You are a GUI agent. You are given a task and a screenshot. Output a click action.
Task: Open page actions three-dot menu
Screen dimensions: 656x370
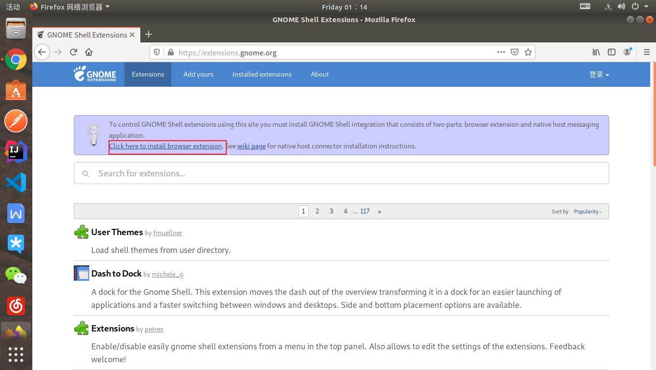click(501, 52)
